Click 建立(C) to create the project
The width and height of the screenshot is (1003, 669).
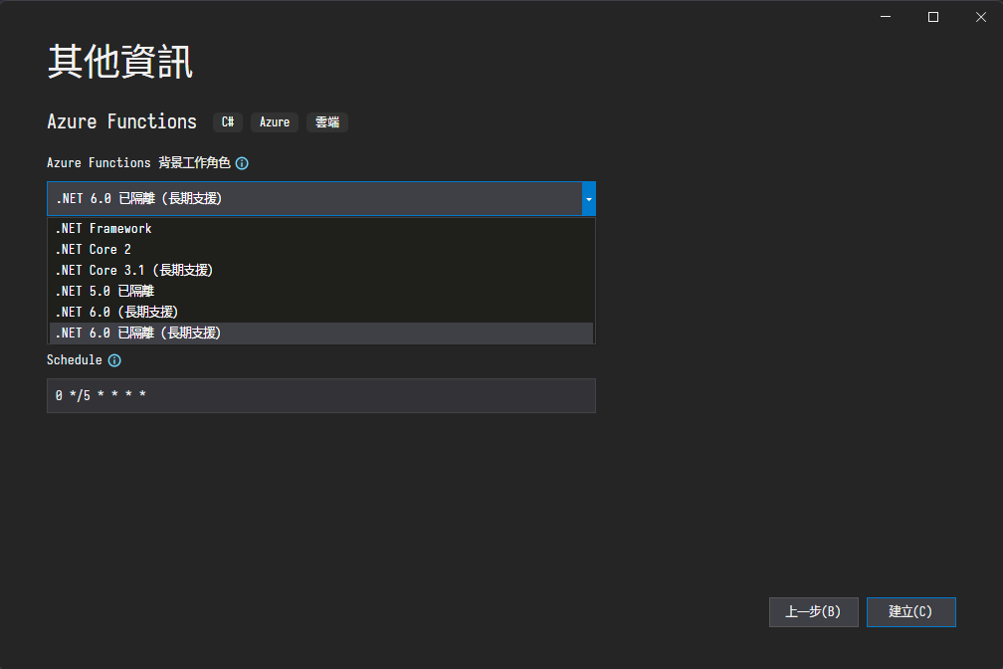tap(910, 612)
